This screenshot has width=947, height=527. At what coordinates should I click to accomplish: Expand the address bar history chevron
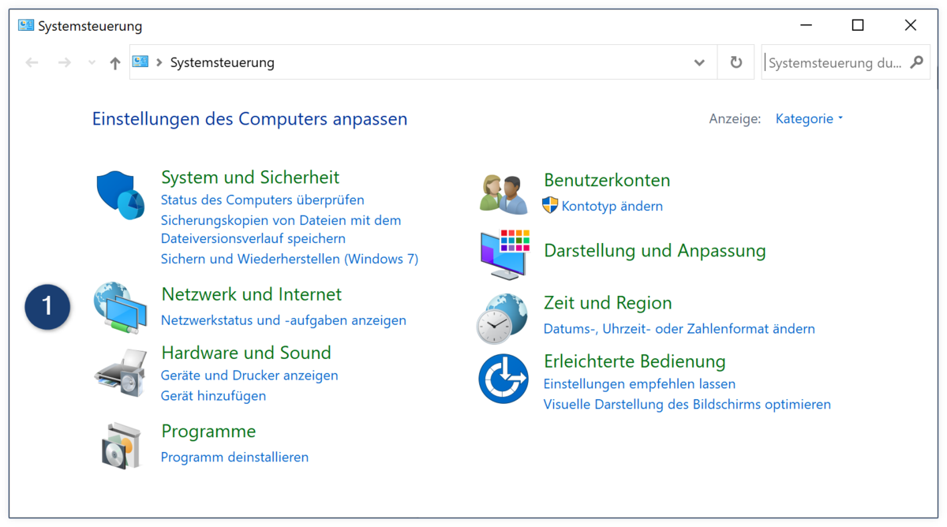point(699,62)
